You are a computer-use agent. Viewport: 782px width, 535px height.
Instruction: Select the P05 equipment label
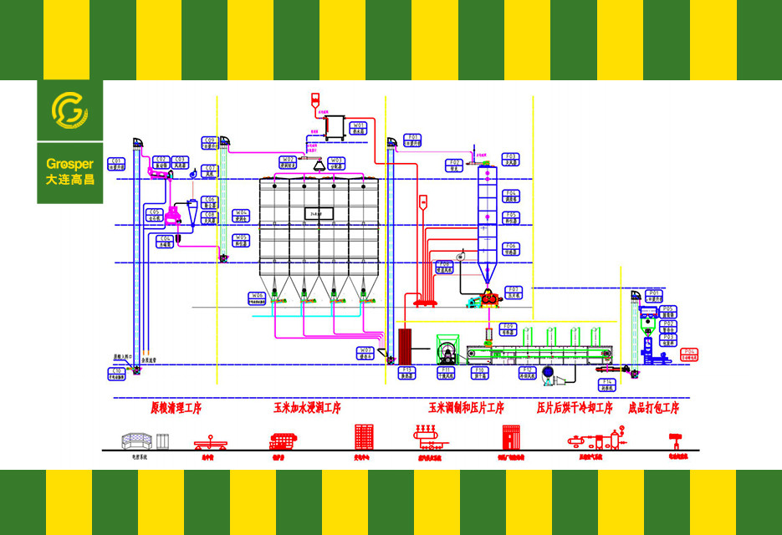tap(667, 312)
